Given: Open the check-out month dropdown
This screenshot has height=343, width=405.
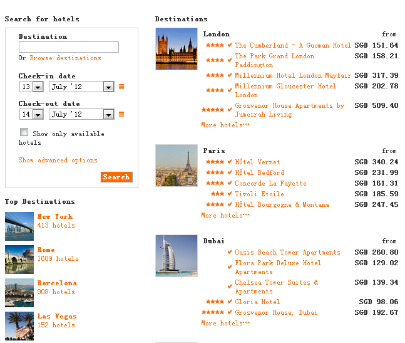Looking at the screenshot, I should pyautogui.click(x=81, y=114).
